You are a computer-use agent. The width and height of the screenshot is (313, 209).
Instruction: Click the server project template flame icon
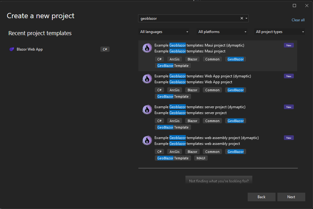point(147,109)
